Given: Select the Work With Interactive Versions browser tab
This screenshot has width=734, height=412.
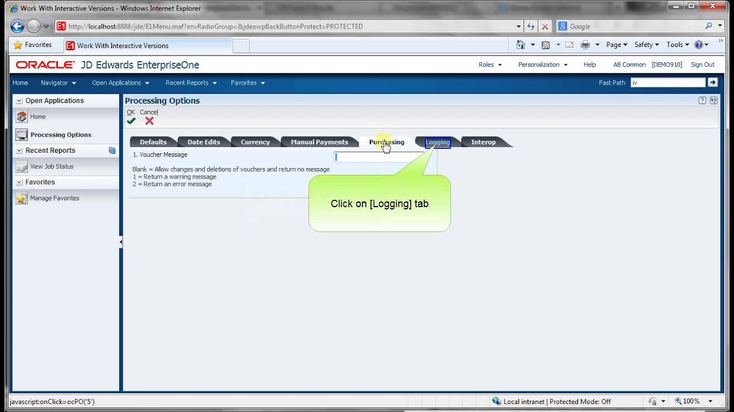Looking at the screenshot, I should coord(147,46).
